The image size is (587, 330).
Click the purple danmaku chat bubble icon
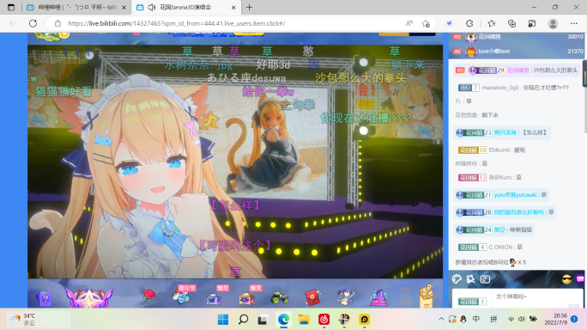click(x=580, y=279)
